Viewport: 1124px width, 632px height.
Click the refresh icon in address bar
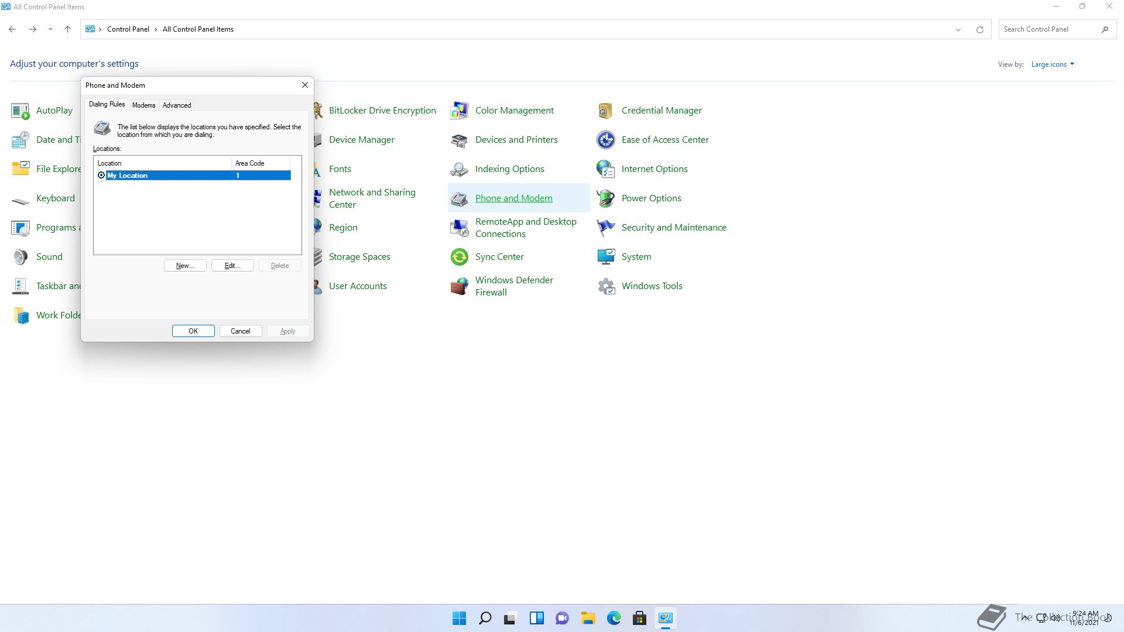pos(979,29)
